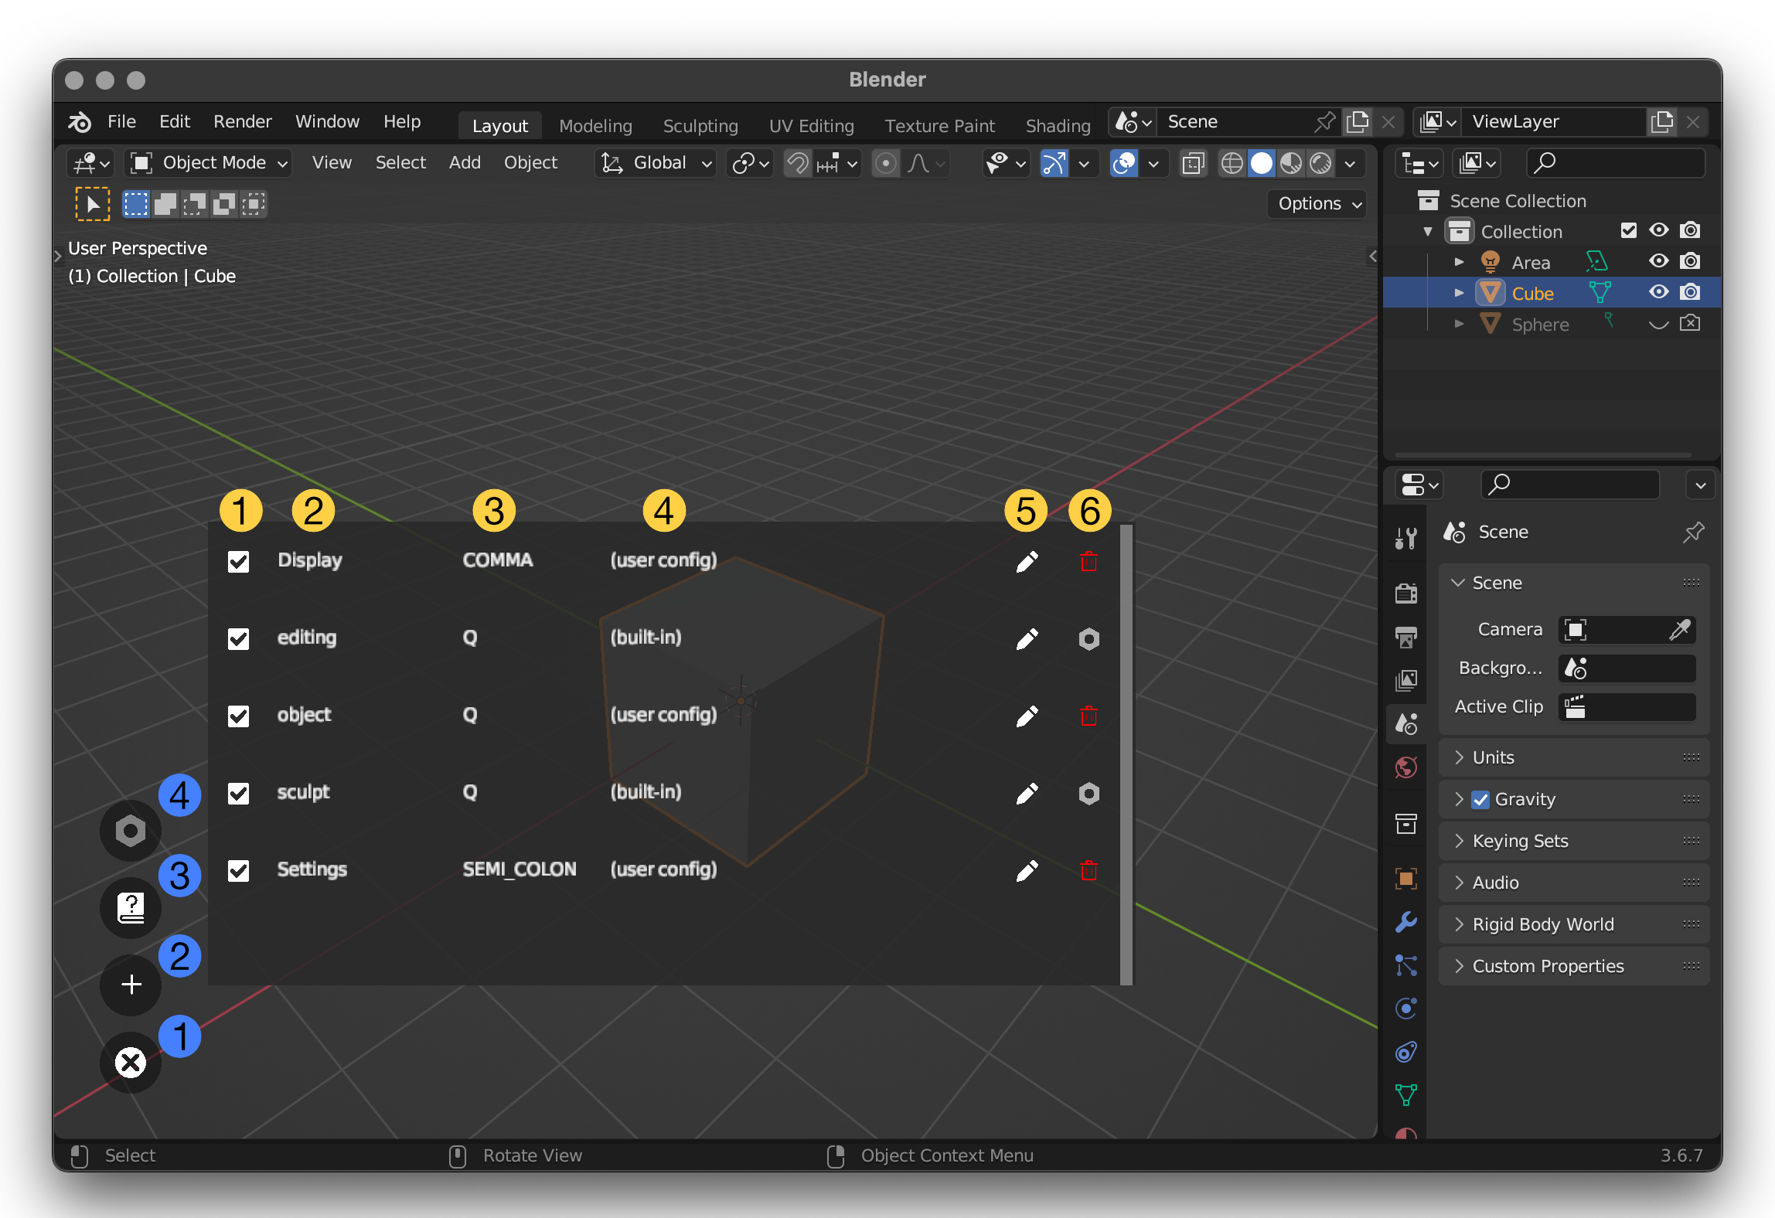Disable Area light in renders camera icon
The height and width of the screenshot is (1218, 1775).
(x=1690, y=261)
